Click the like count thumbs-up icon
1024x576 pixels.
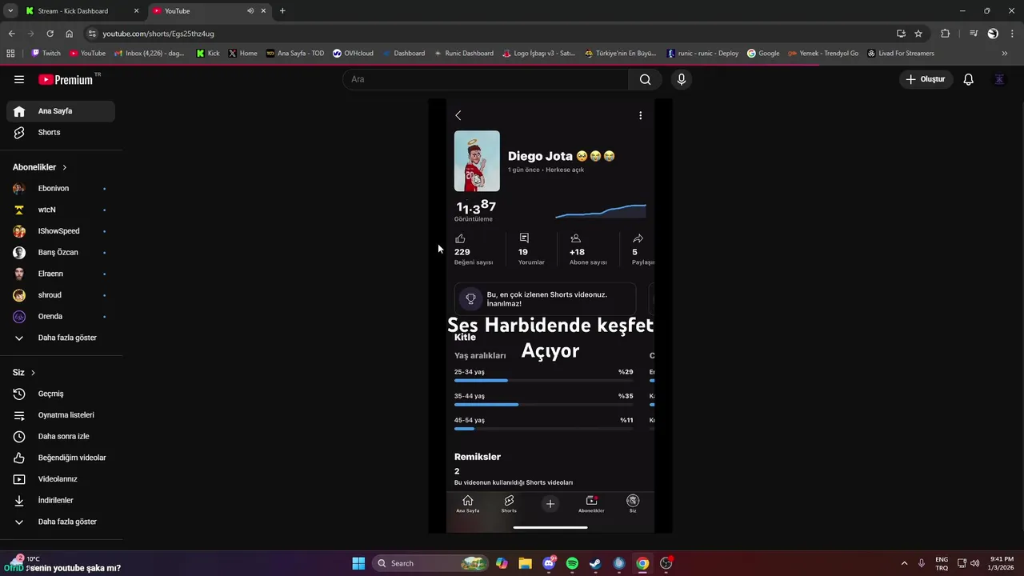[460, 238]
